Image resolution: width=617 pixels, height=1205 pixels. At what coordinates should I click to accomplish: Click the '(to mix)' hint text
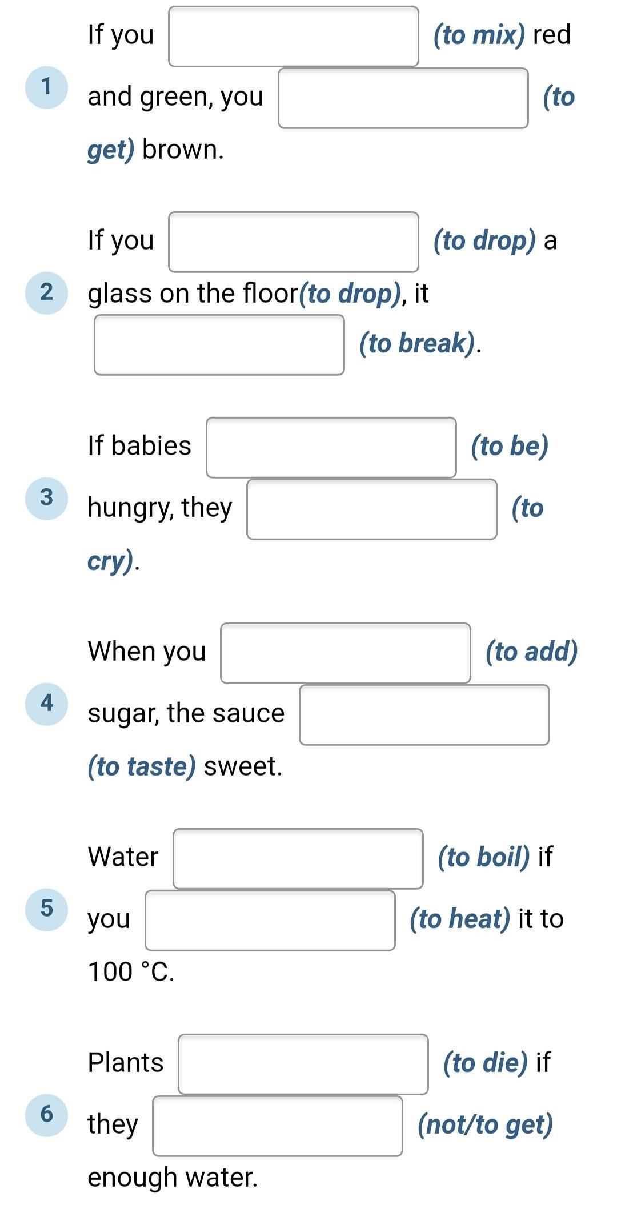coord(479,35)
